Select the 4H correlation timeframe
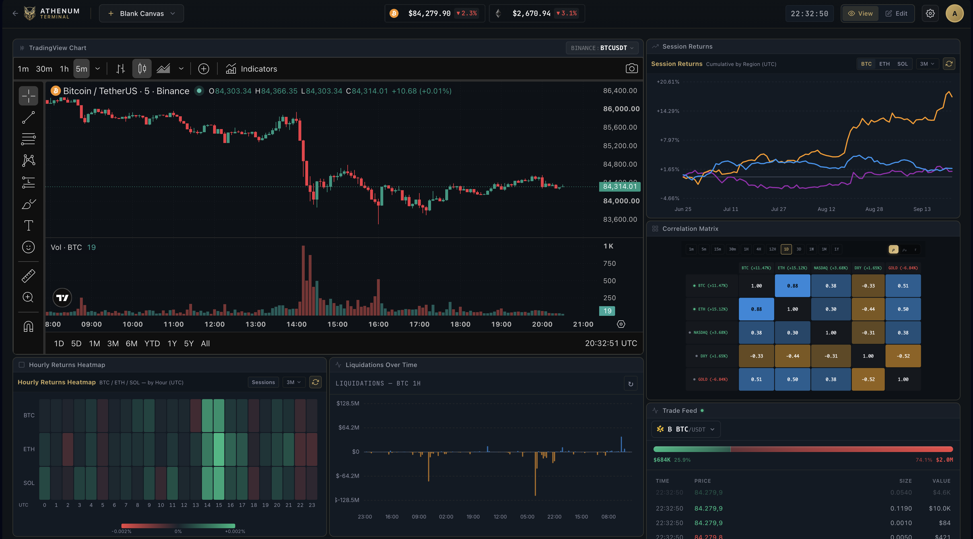 [x=758, y=250]
